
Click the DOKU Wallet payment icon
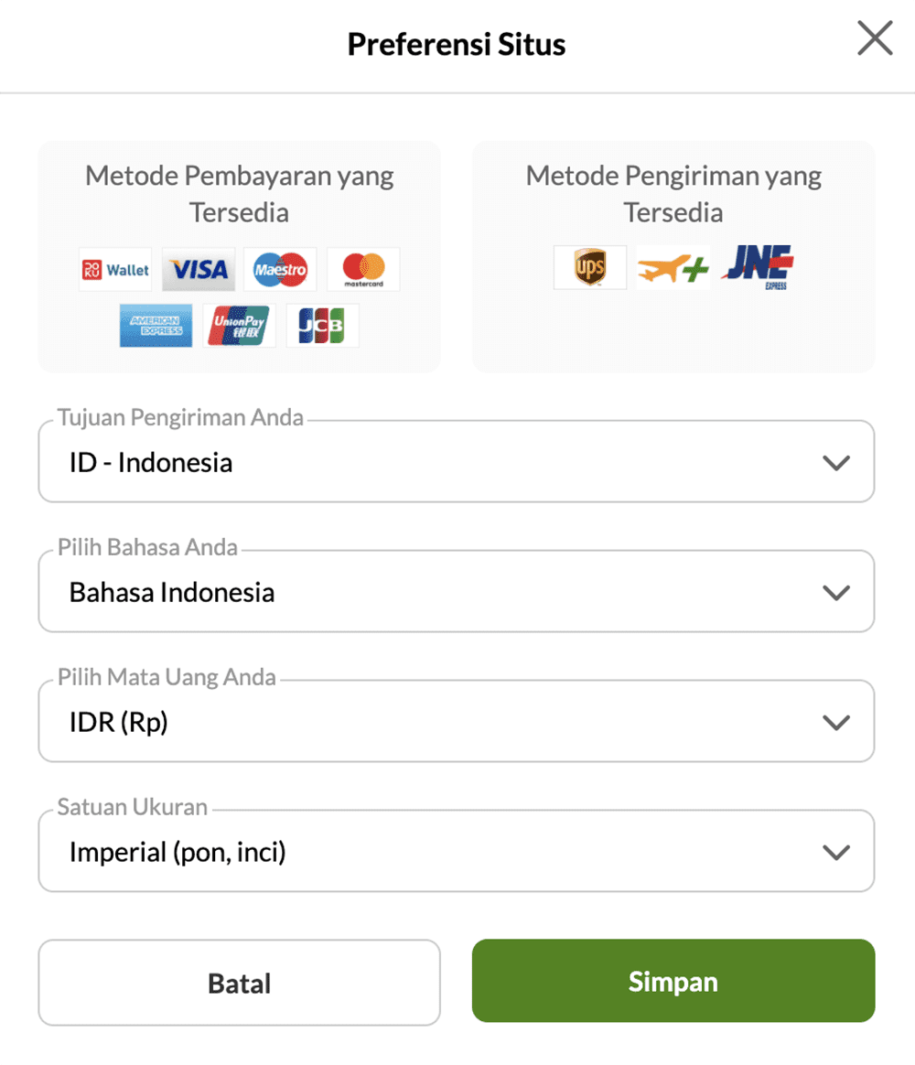point(115,270)
